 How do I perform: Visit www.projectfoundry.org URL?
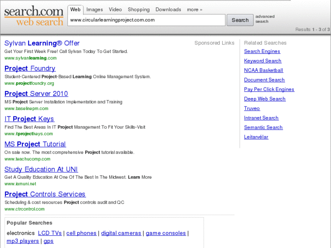click(29, 83)
